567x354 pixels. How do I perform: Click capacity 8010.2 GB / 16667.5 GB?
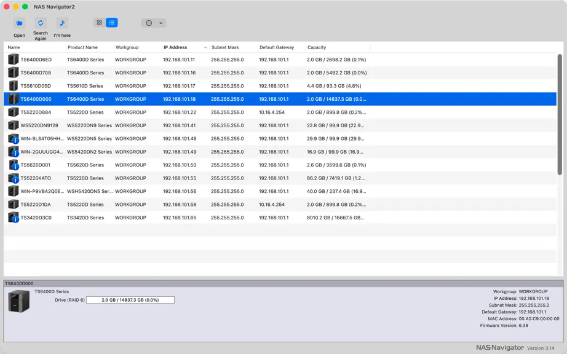tap(336, 218)
